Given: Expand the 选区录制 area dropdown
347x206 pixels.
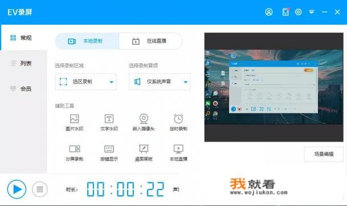Looking at the screenshot, I should tap(85, 82).
